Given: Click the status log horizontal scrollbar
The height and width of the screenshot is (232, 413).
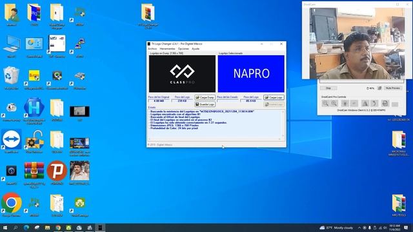Looking at the screenshot, I should pos(215,139).
